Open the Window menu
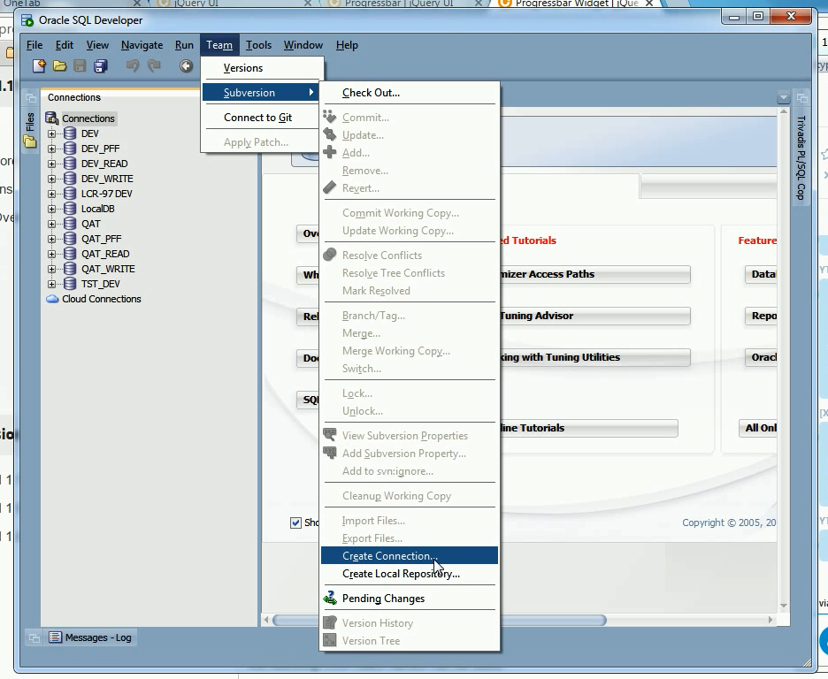Image resolution: width=828 pixels, height=679 pixels. (303, 45)
